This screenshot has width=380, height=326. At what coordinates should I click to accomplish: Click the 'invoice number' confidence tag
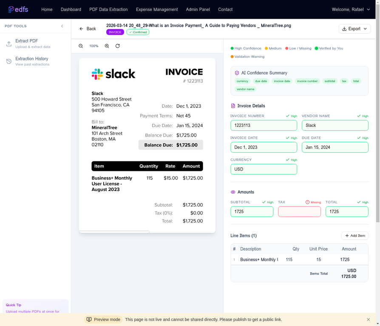307,81
